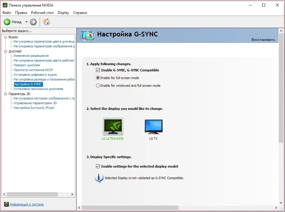Open Поворот дисплея
The width and height of the screenshot is (285, 212).
pos(27,65)
